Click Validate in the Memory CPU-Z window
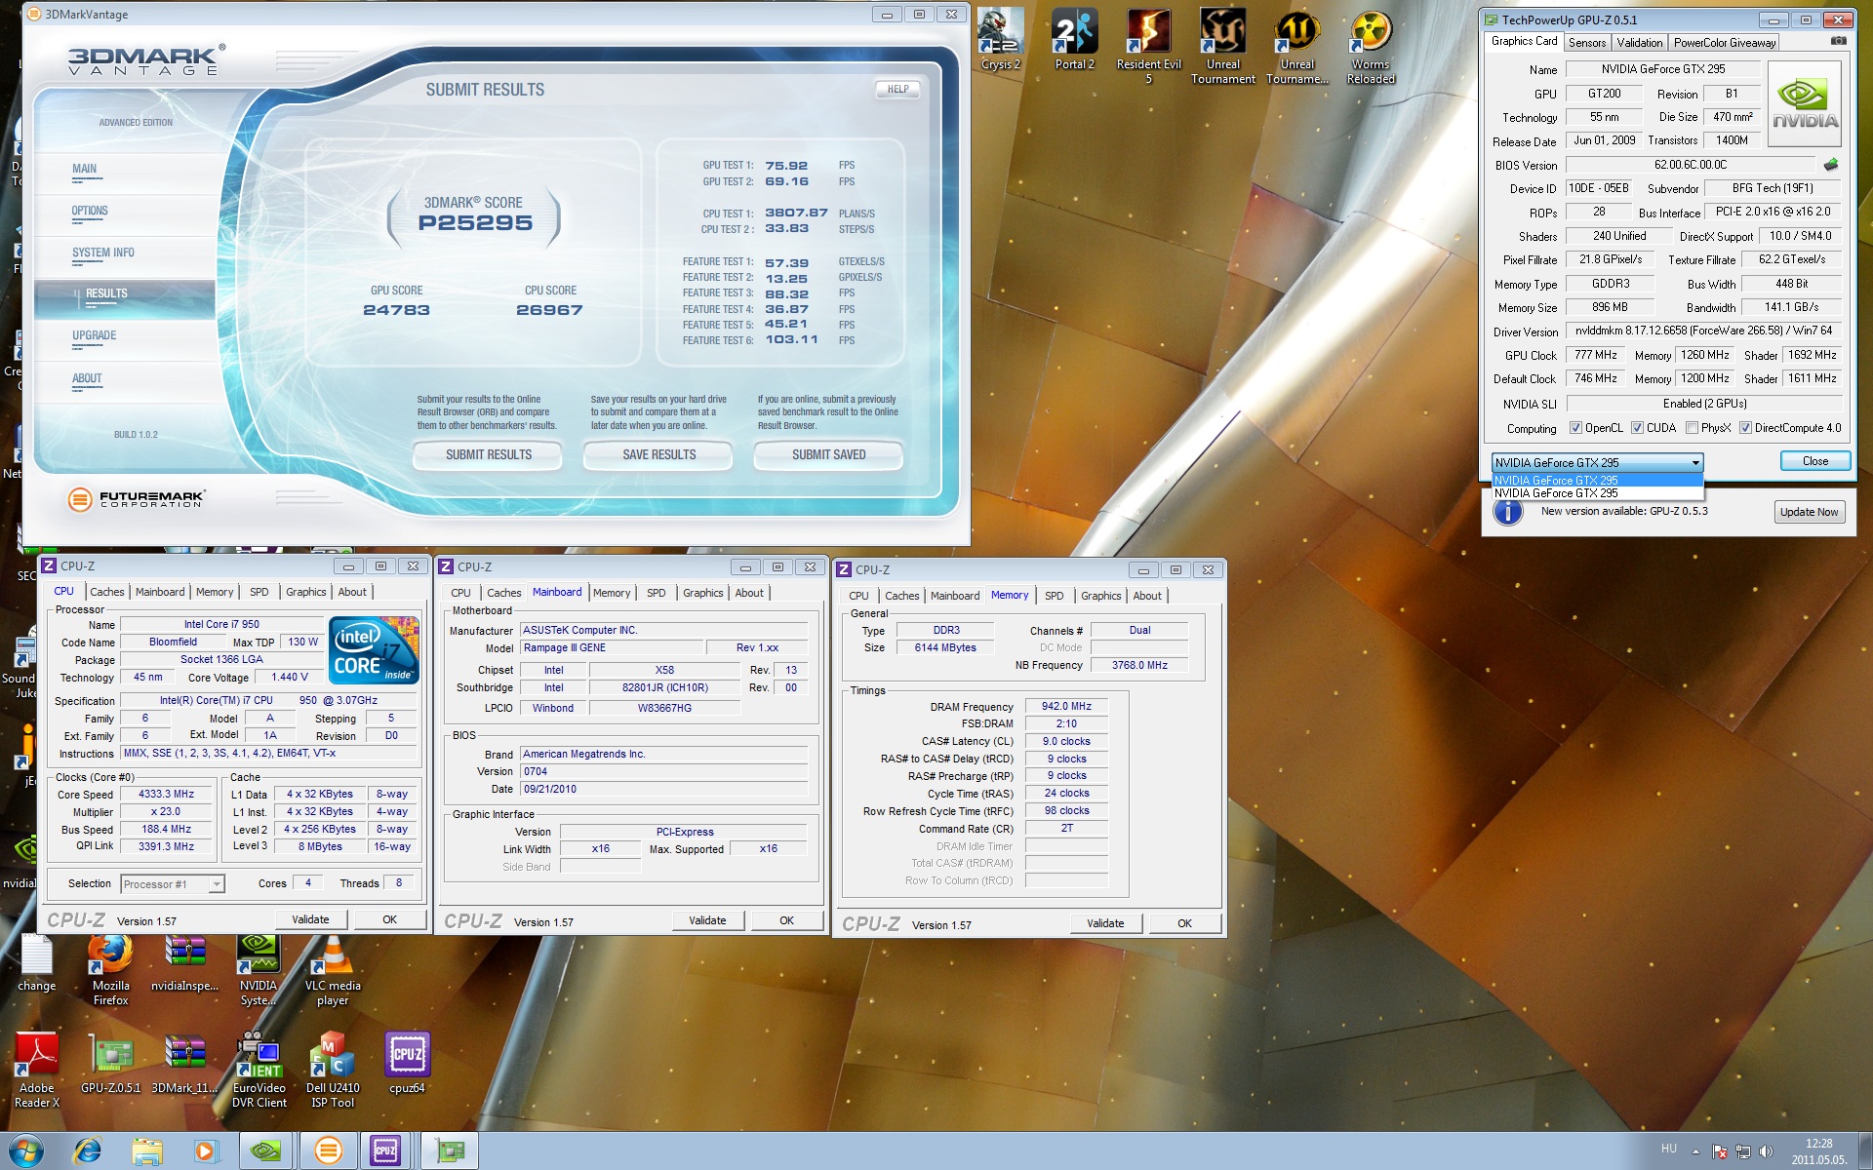This screenshot has width=1873, height=1170. pyautogui.click(x=1105, y=923)
